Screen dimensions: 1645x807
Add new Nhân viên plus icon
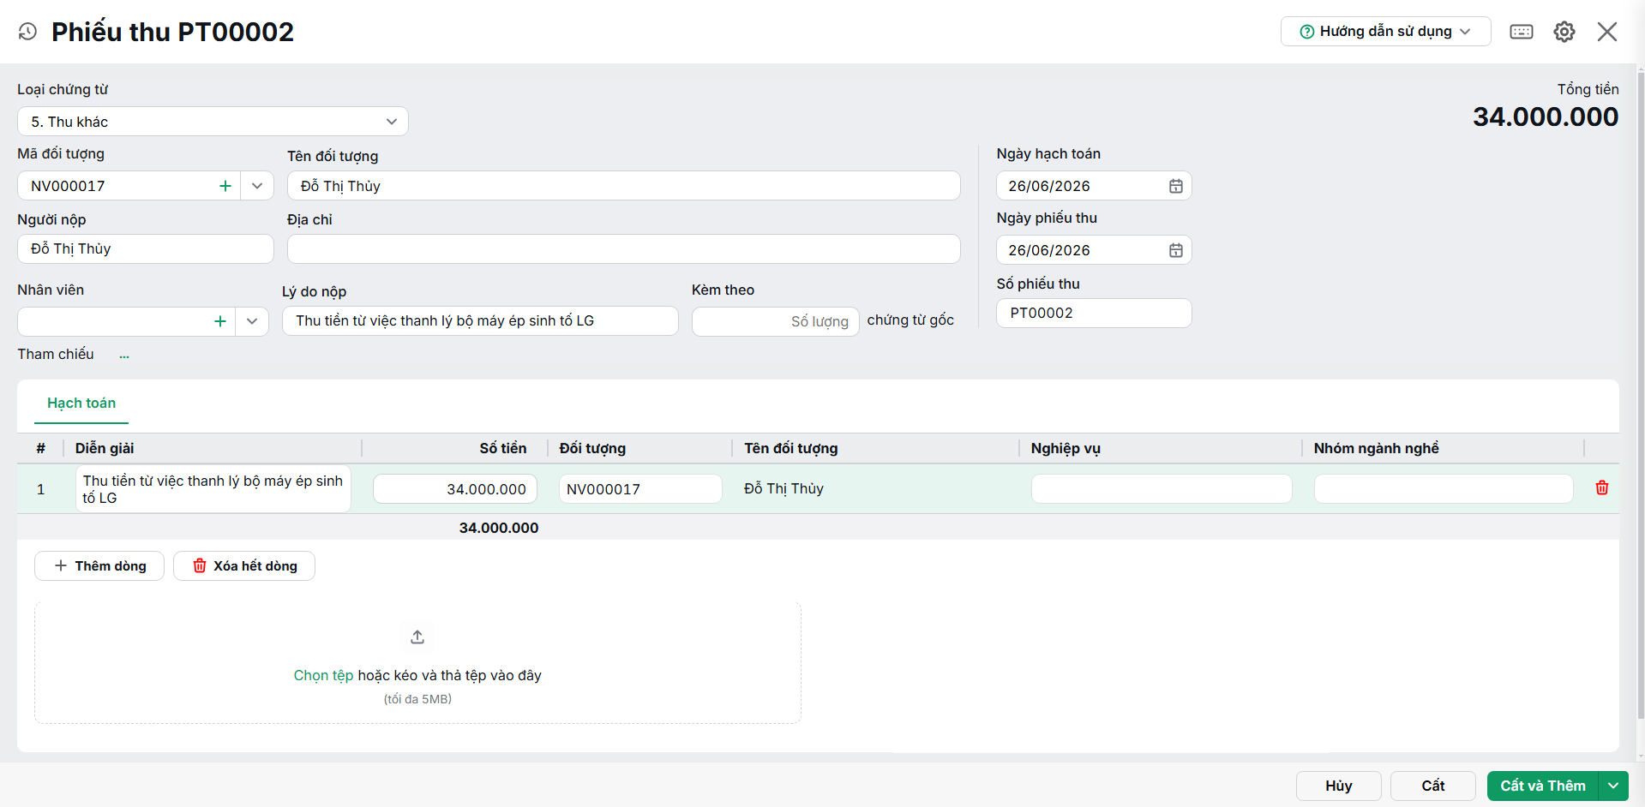[220, 321]
